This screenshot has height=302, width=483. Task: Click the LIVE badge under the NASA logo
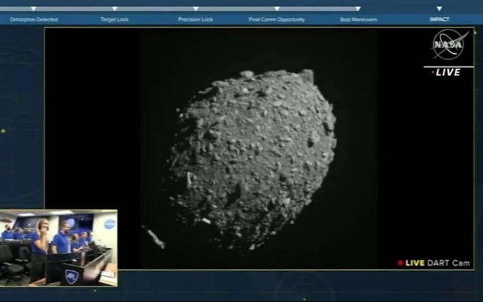pos(447,72)
